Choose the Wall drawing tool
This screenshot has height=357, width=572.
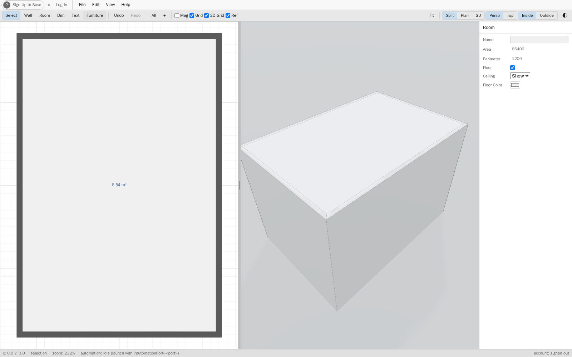click(28, 15)
